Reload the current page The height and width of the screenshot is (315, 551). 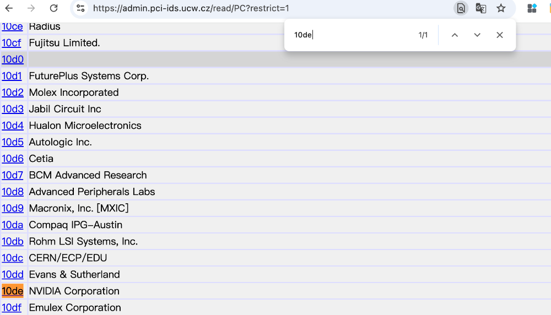[53, 8]
